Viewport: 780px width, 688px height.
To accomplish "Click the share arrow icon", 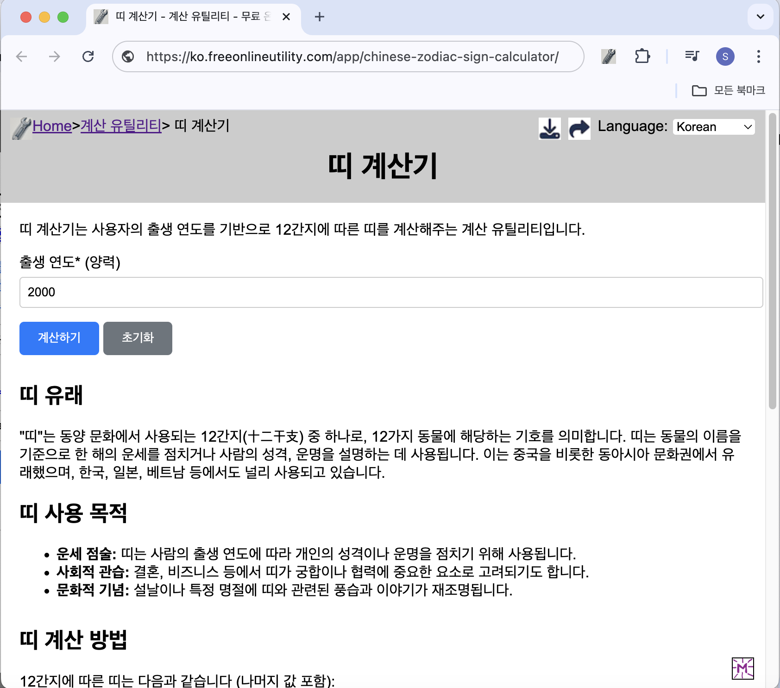I will [x=579, y=128].
